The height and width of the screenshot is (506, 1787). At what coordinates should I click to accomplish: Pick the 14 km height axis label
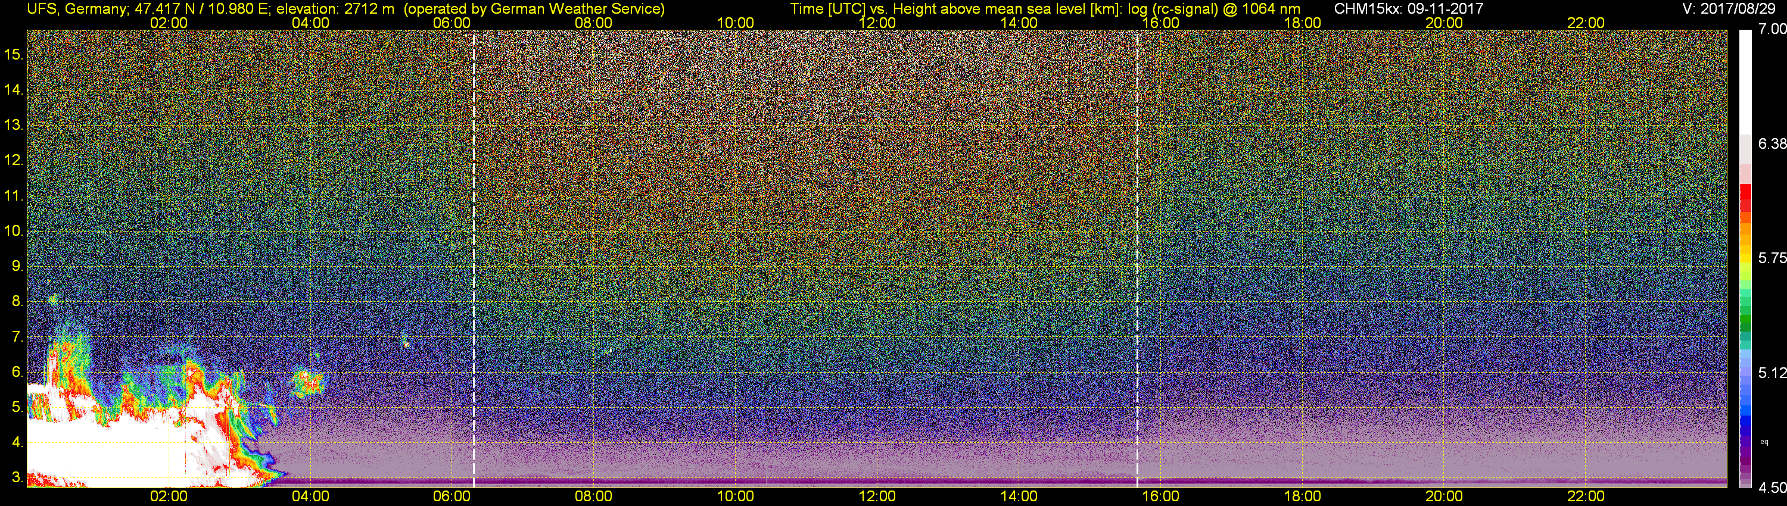coord(14,90)
